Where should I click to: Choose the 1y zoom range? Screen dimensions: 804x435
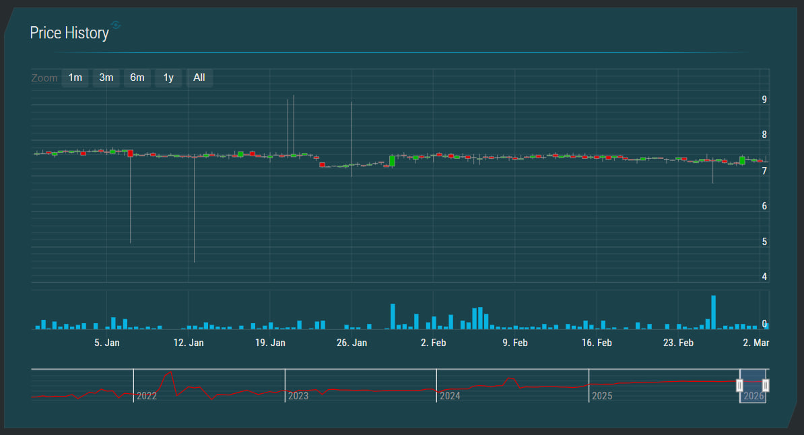(x=168, y=77)
